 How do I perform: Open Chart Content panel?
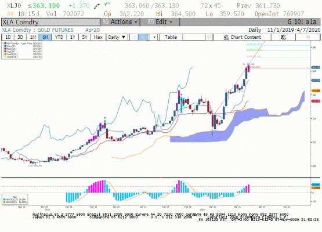click(242, 37)
